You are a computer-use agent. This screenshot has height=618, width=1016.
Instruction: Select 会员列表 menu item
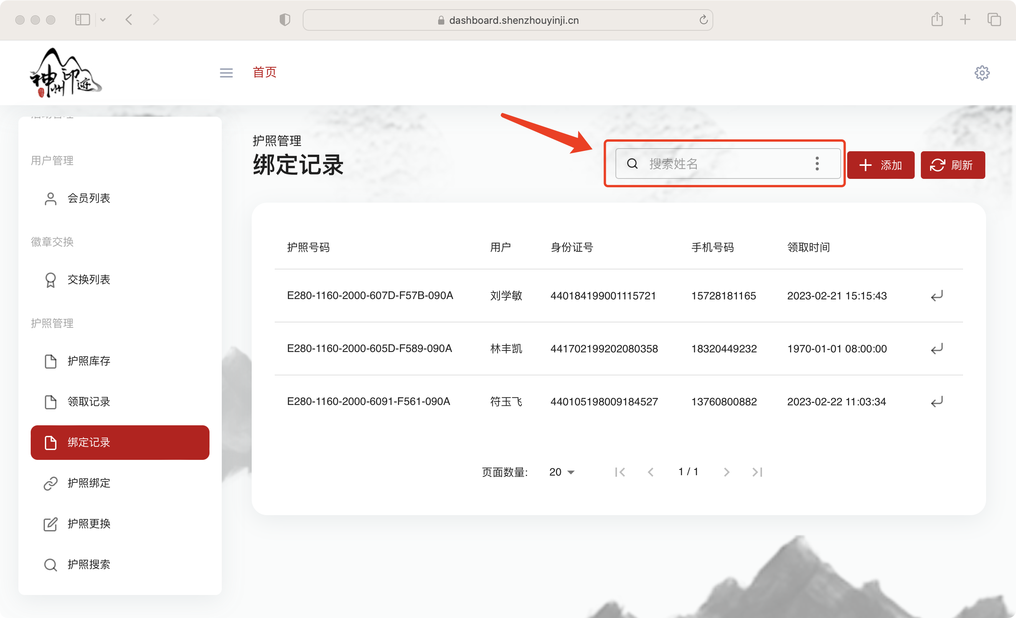(89, 198)
